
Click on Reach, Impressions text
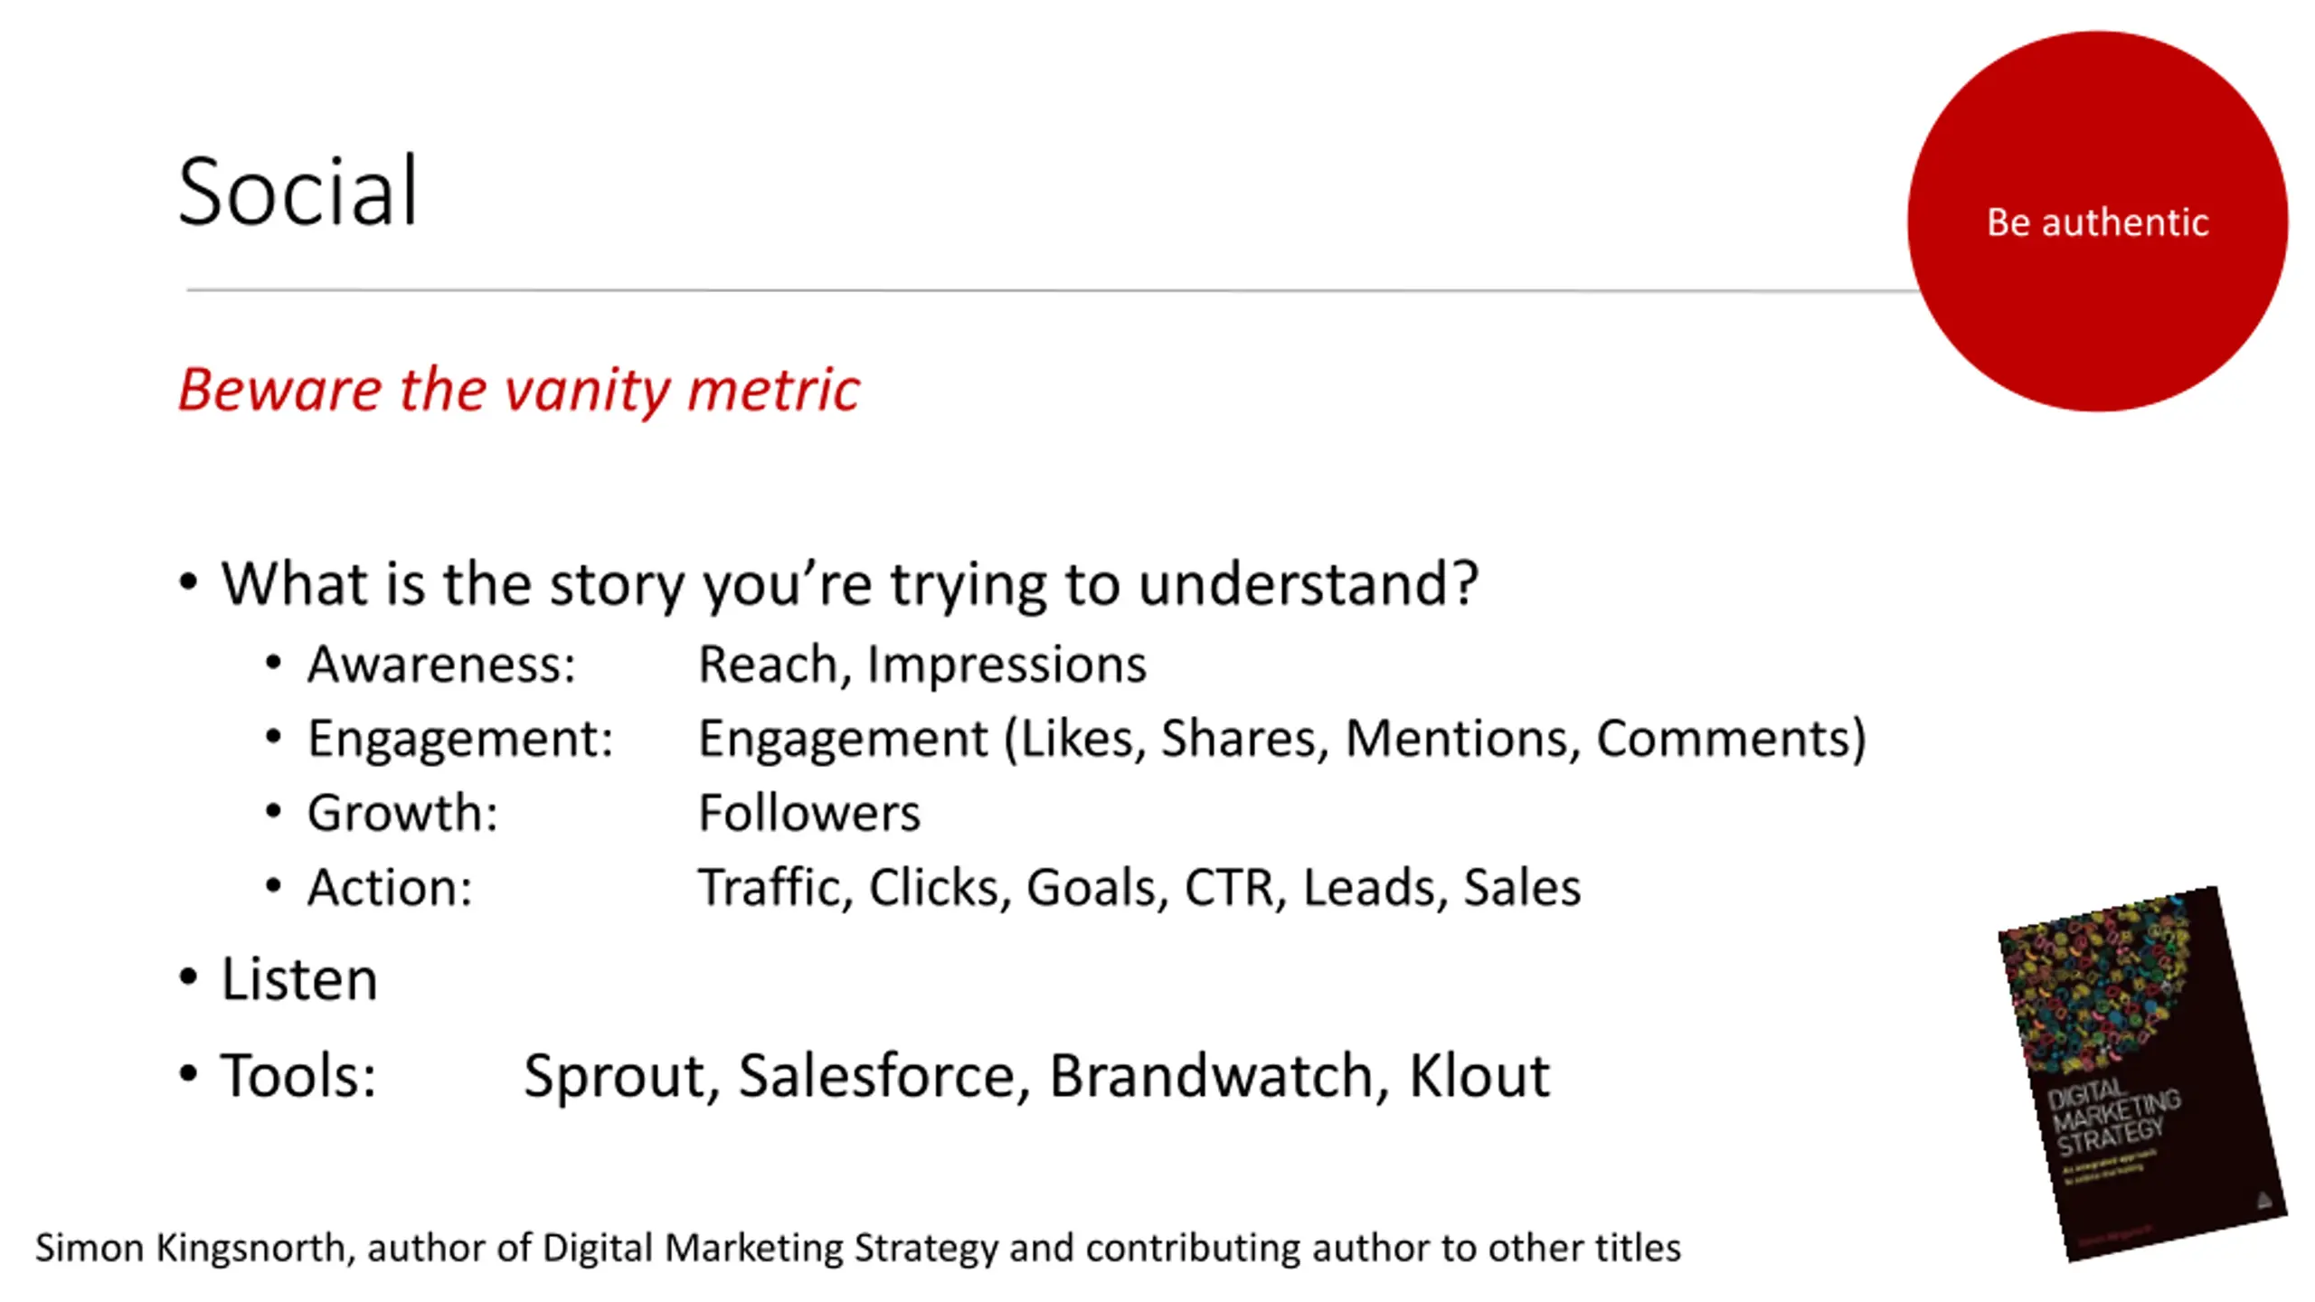(922, 665)
